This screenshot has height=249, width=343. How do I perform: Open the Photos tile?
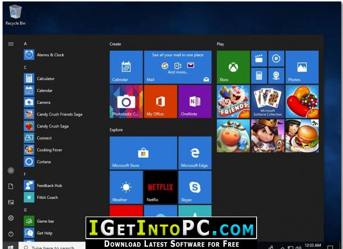pyautogui.click(x=302, y=67)
